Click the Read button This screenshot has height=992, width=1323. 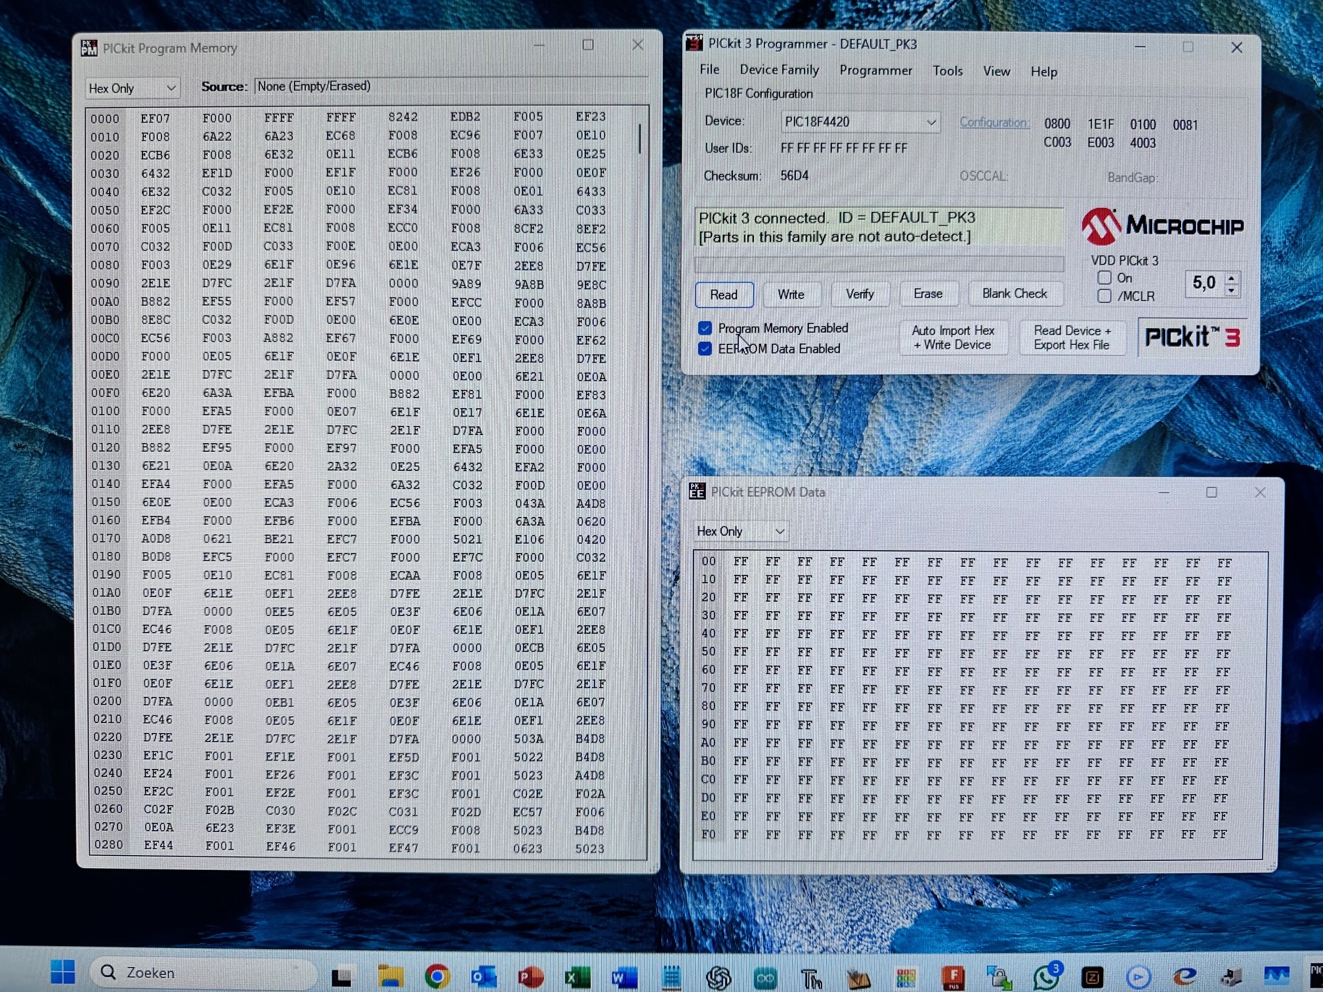click(x=724, y=295)
